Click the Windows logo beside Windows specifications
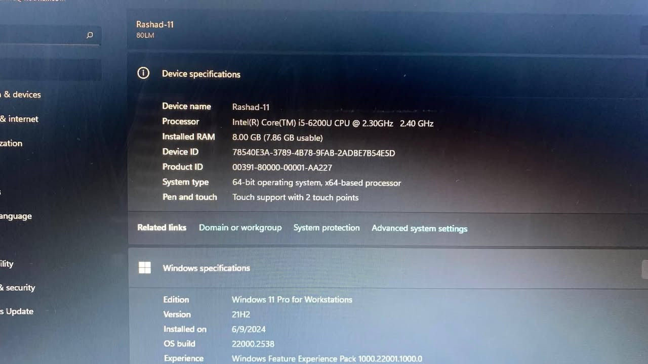 (145, 267)
